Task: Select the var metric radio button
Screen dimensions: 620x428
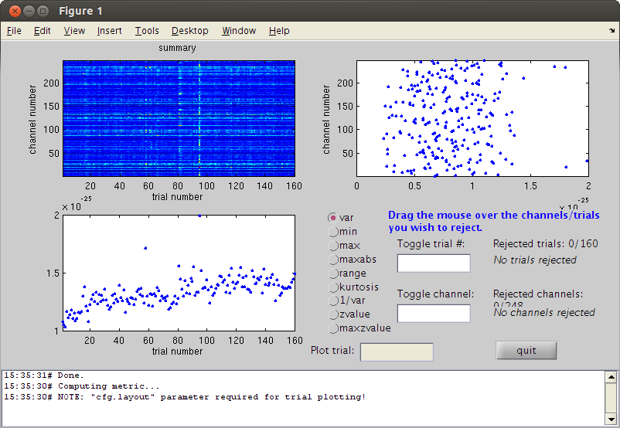Action: click(x=333, y=218)
